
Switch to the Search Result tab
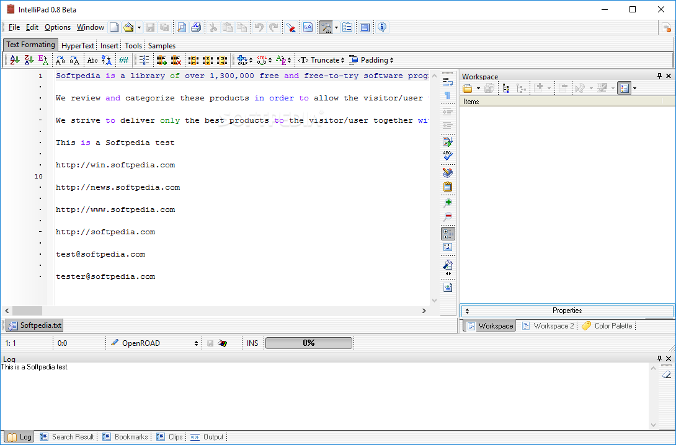67,437
